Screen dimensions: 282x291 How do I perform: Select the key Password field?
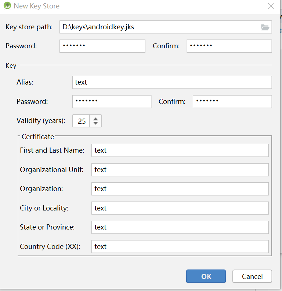112,101
